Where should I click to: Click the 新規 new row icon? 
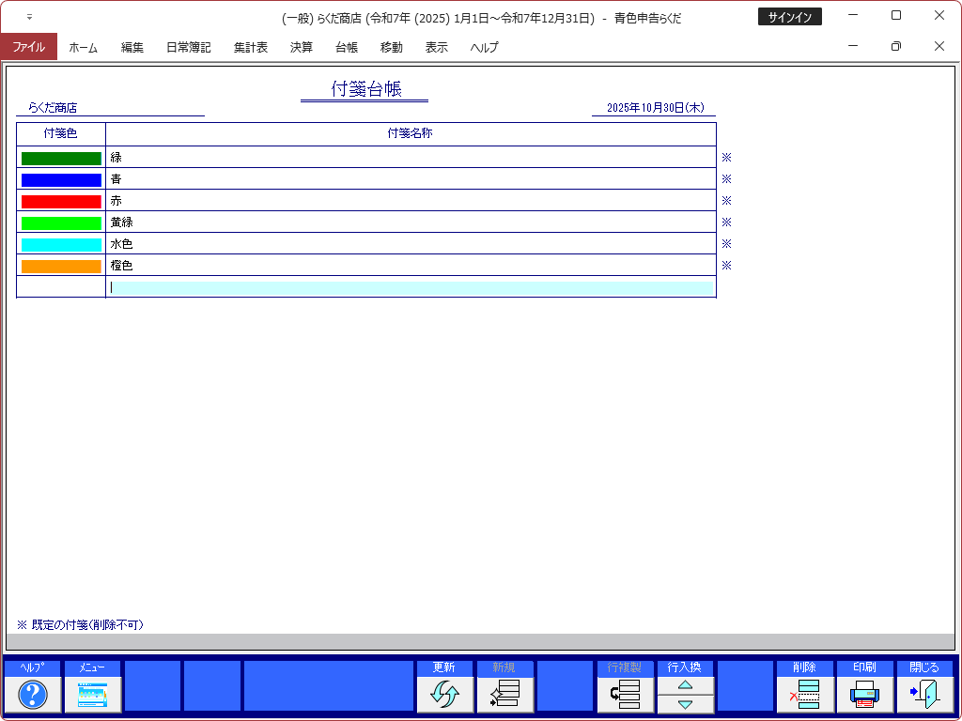click(505, 695)
